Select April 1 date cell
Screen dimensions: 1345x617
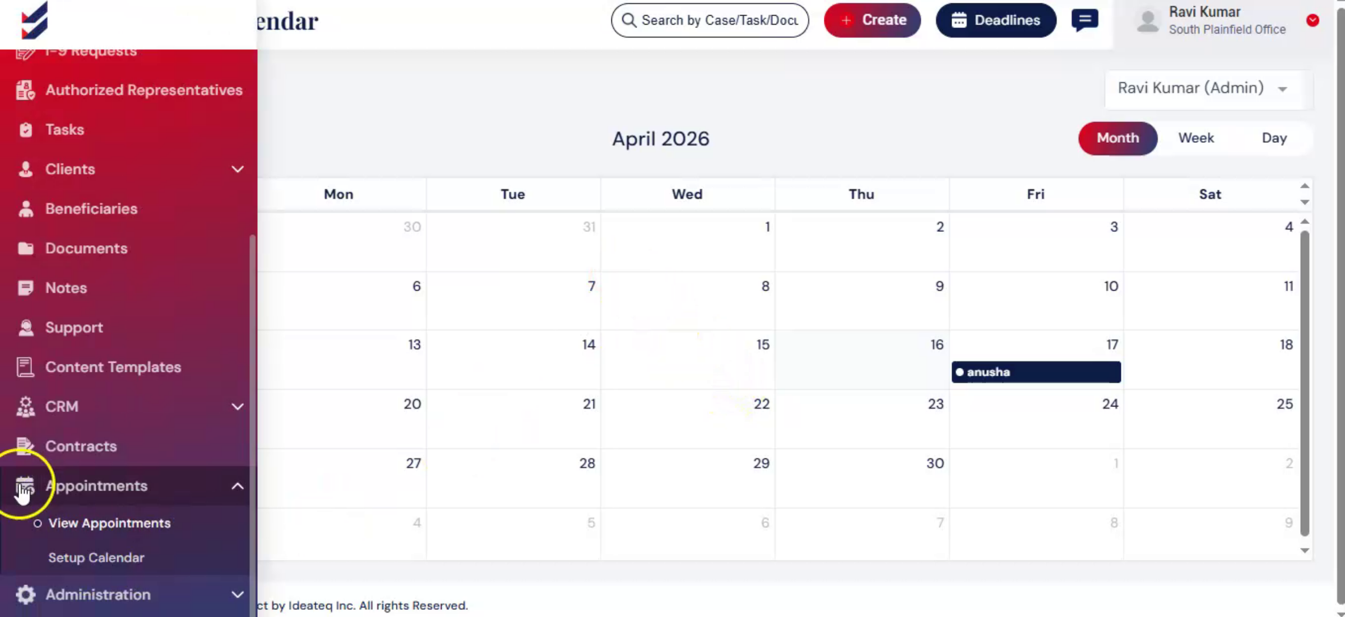(x=688, y=242)
